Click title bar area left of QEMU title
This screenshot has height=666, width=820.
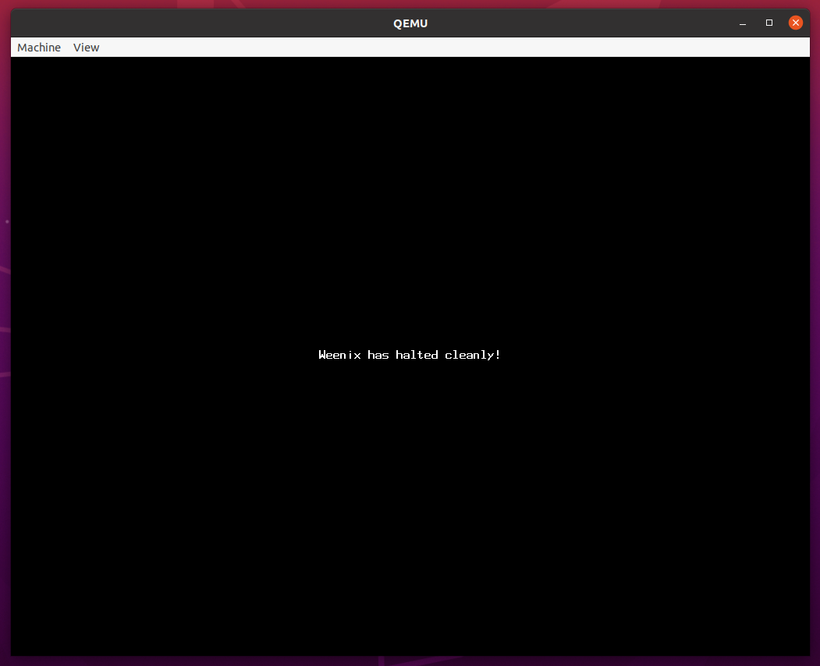(x=195, y=23)
